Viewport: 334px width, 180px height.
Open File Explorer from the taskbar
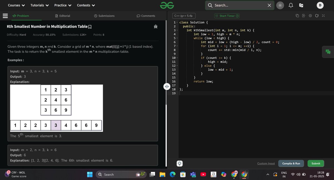pos(163,174)
